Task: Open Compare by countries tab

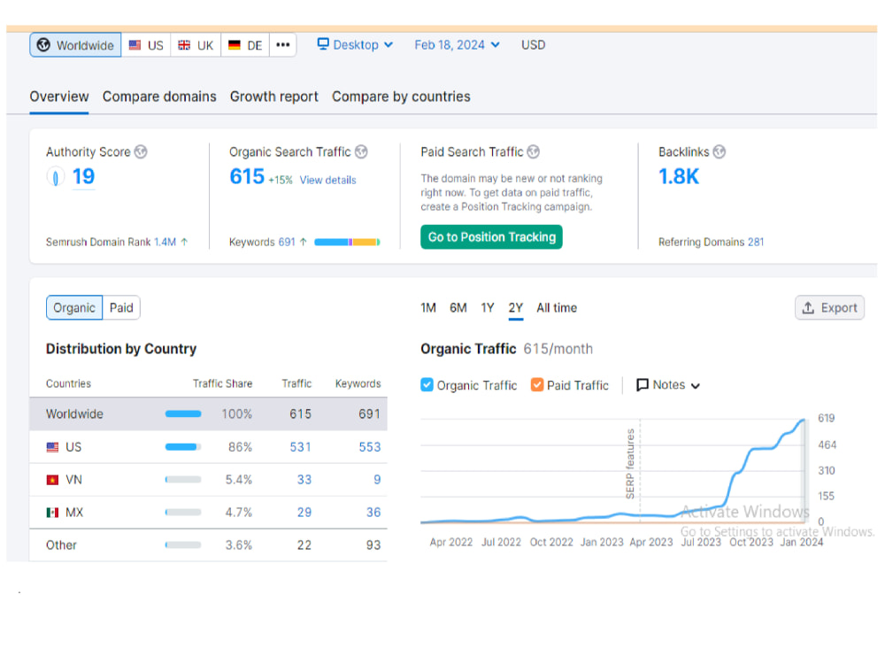Action: click(401, 97)
